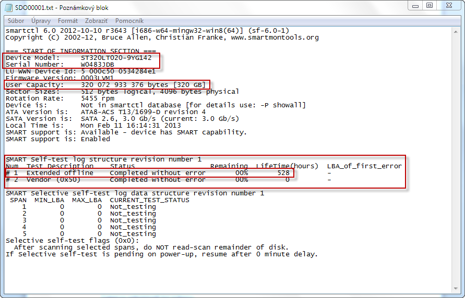The image size is (465, 298).
Task: Click the vertical scrollbar track
Action: click(456, 160)
